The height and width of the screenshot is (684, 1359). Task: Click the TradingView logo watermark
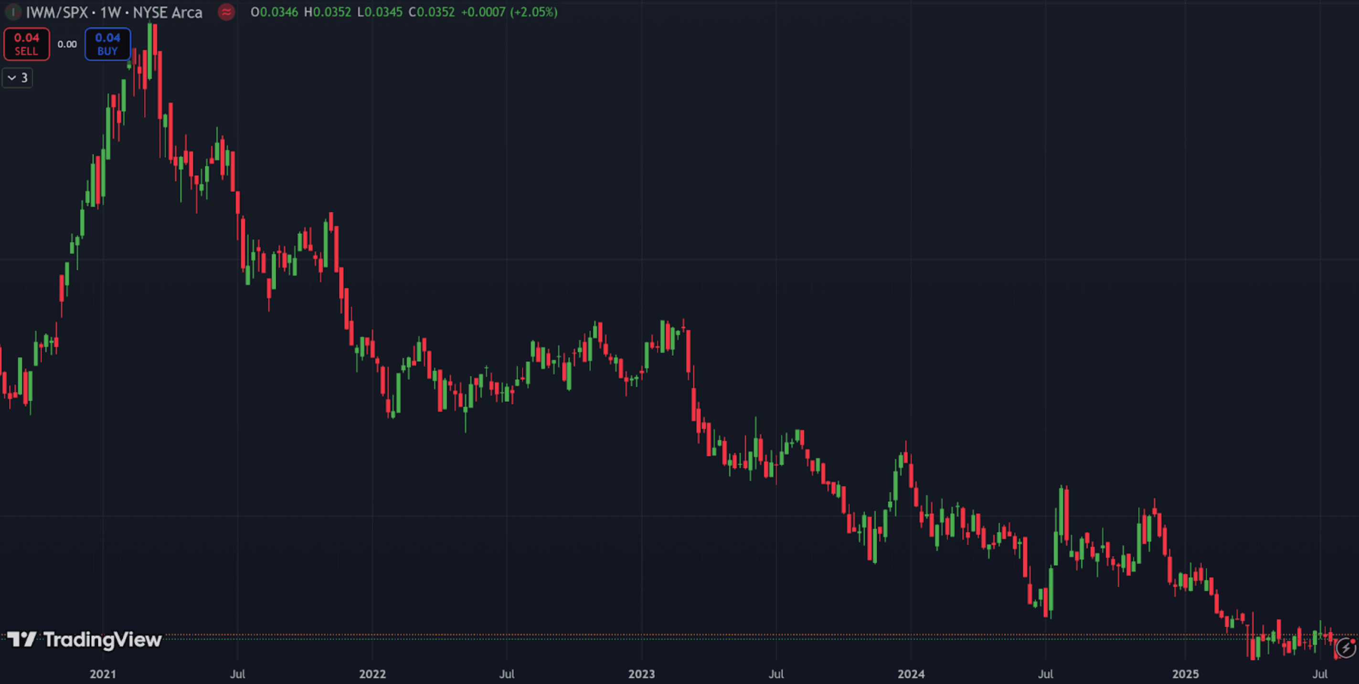85,640
